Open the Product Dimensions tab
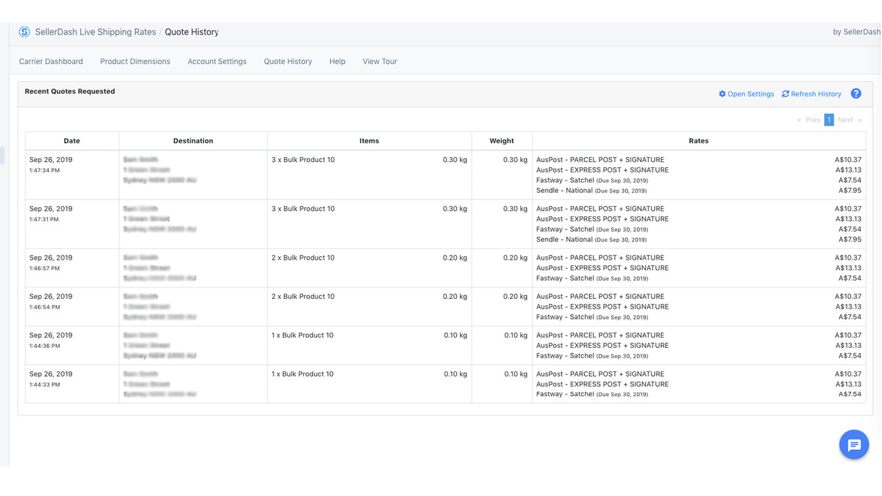This screenshot has width=882, height=496. point(134,61)
